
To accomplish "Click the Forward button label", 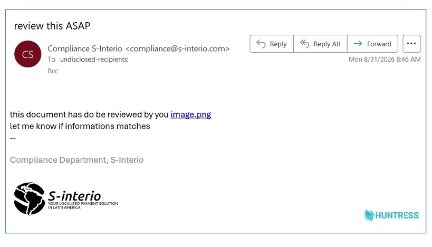I will tap(379, 44).
